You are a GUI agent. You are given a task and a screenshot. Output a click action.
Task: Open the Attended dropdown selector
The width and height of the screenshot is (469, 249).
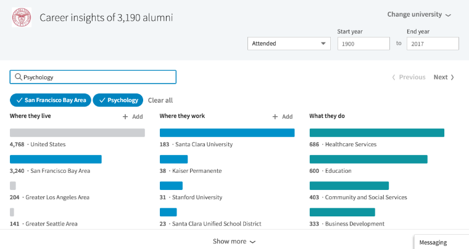289,44
